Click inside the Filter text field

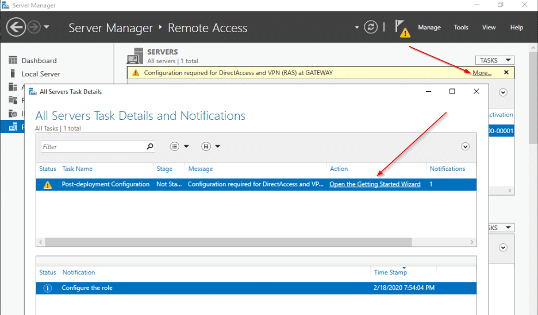[x=92, y=146]
